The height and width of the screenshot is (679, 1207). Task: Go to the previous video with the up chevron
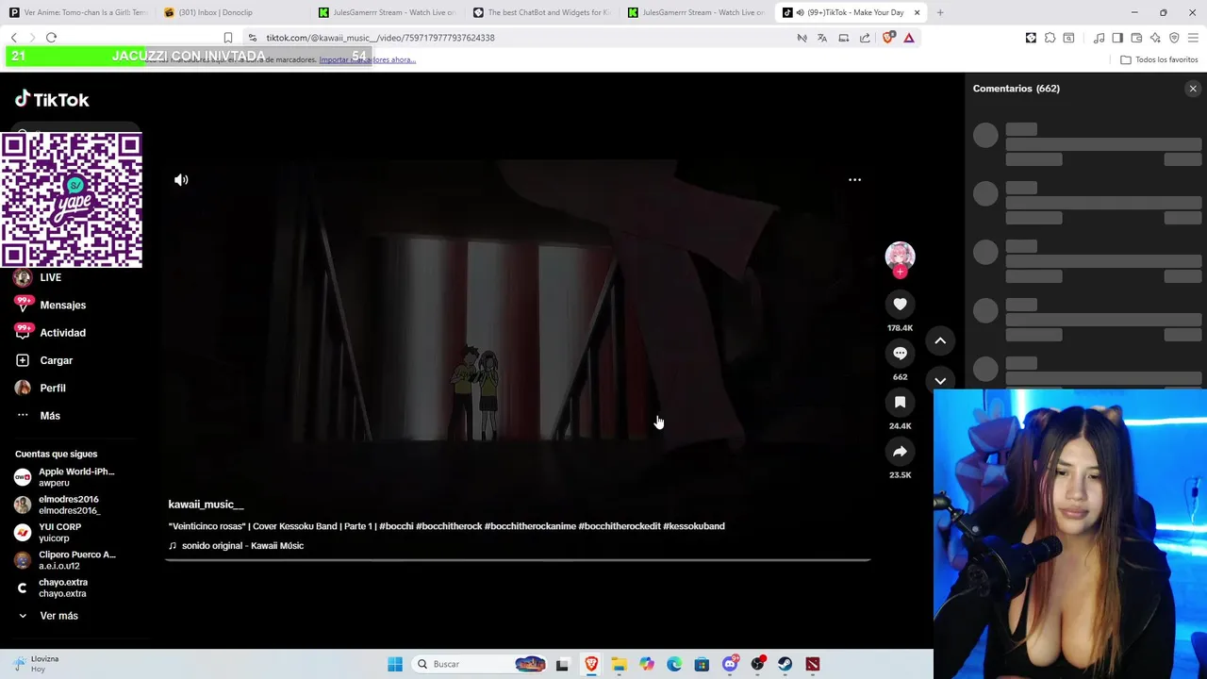pos(940,340)
